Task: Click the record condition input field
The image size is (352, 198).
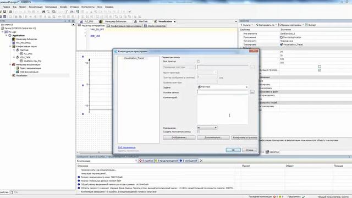Action: pos(223,92)
